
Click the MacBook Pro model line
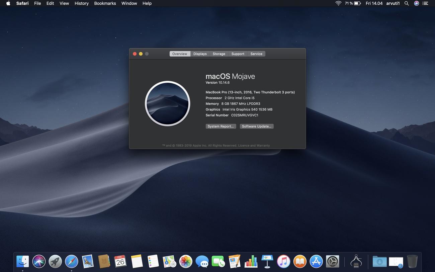tap(250, 92)
